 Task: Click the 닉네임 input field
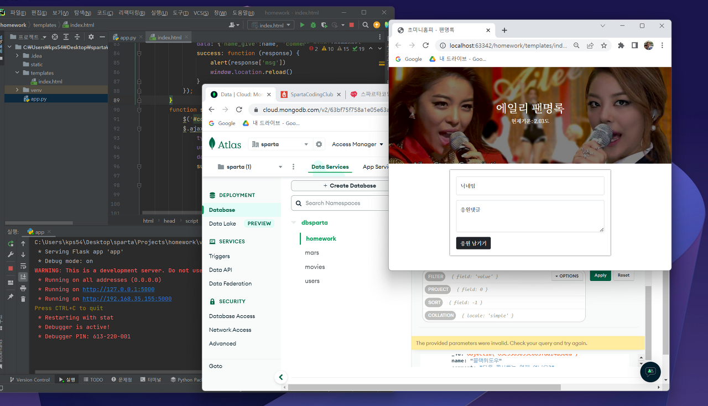point(530,186)
